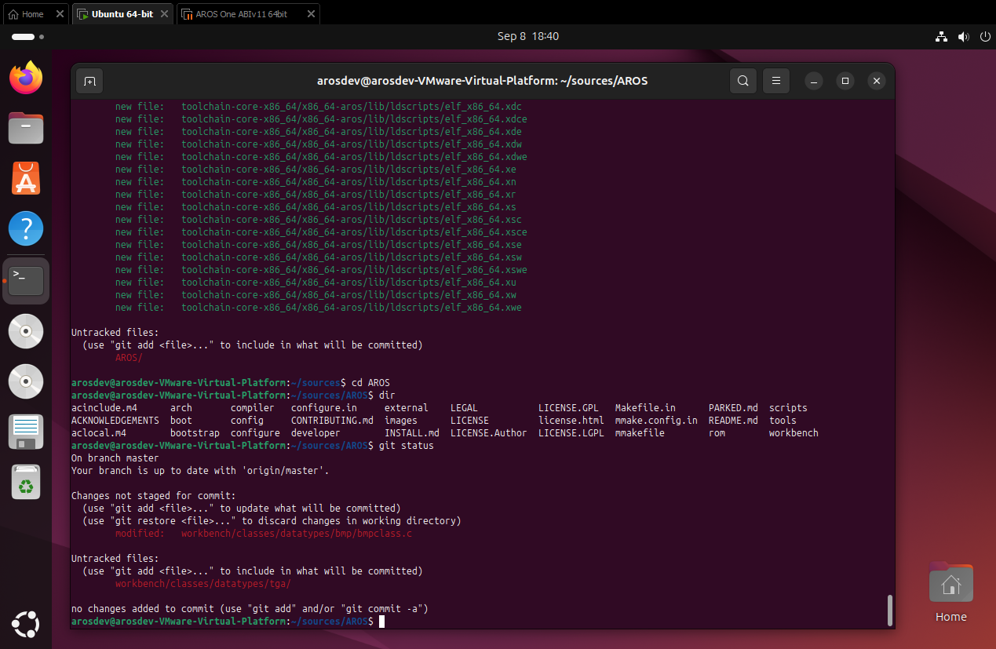Open the Files app in dock
Screen dimensions: 996x649
26,128
